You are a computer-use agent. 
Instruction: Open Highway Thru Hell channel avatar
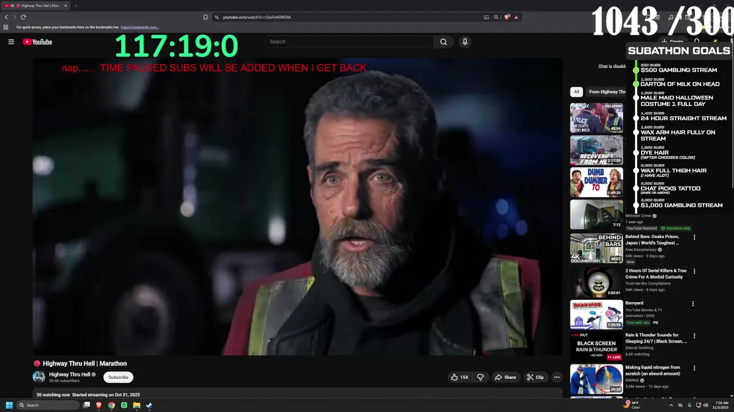39,377
